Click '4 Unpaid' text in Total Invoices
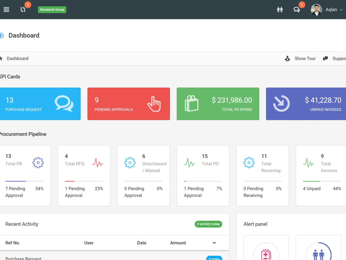The width and height of the screenshot is (346, 260). tap(312, 189)
